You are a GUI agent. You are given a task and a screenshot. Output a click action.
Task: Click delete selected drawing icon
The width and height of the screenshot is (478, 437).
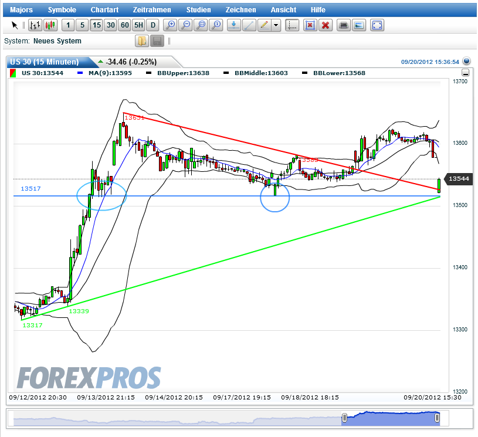point(310,25)
